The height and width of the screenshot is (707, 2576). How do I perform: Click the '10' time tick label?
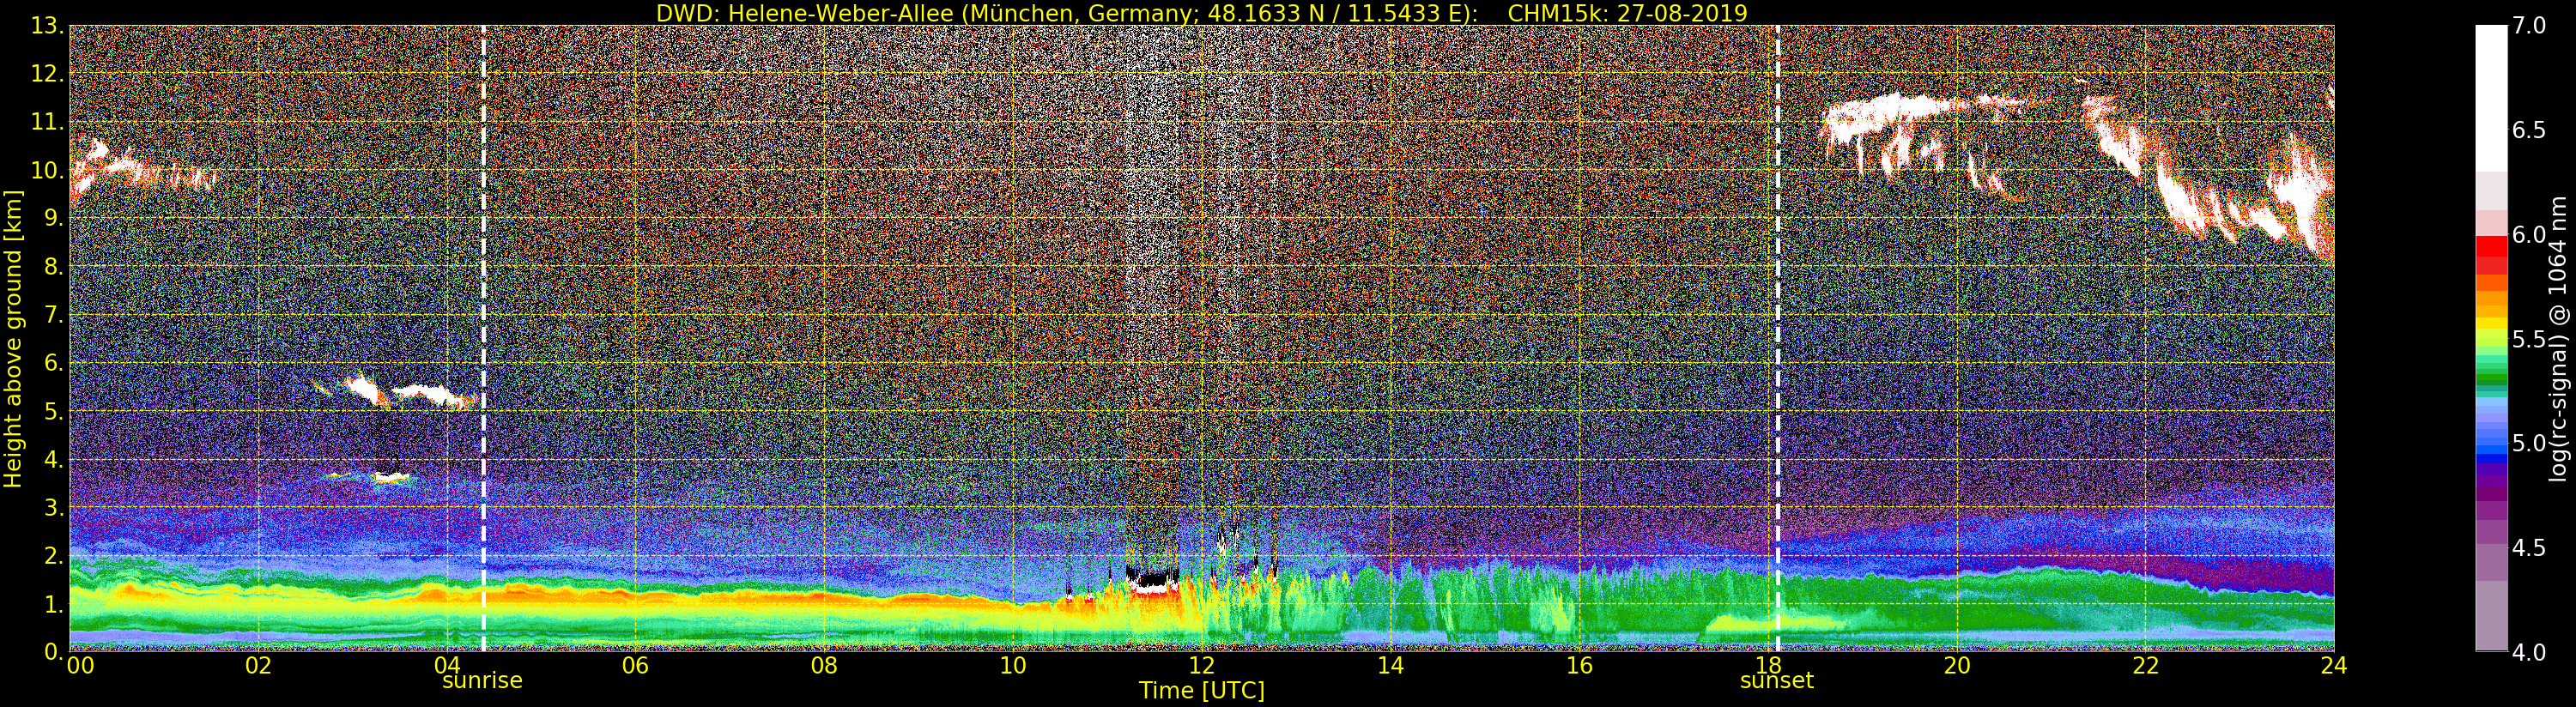click(1013, 665)
